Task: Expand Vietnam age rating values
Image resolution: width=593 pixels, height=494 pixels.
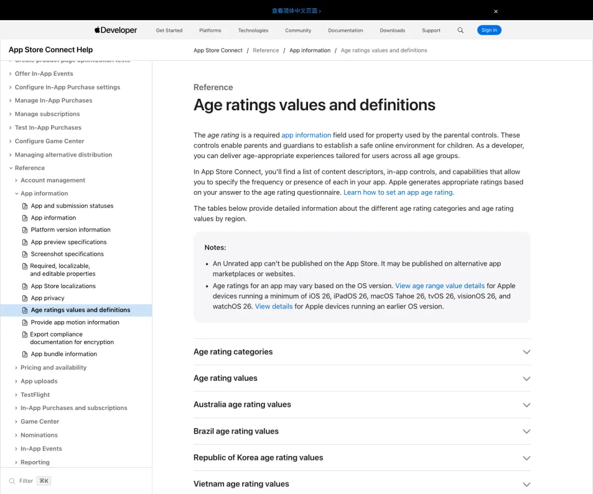Action: point(362,484)
